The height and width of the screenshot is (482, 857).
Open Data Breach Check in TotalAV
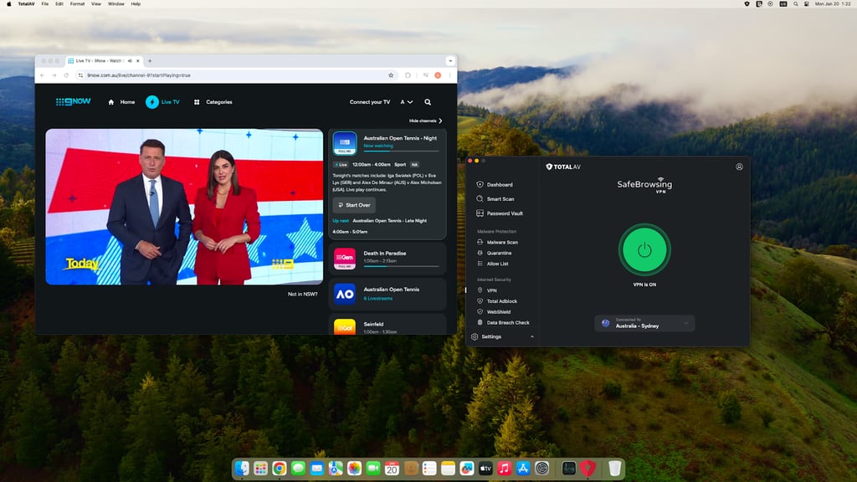503,322
